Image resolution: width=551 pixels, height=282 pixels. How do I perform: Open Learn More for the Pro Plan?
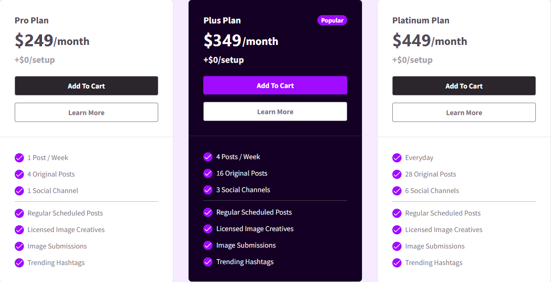[86, 112]
